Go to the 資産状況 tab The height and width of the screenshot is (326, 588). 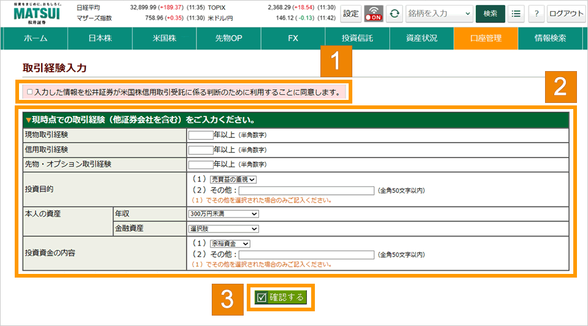(422, 39)
